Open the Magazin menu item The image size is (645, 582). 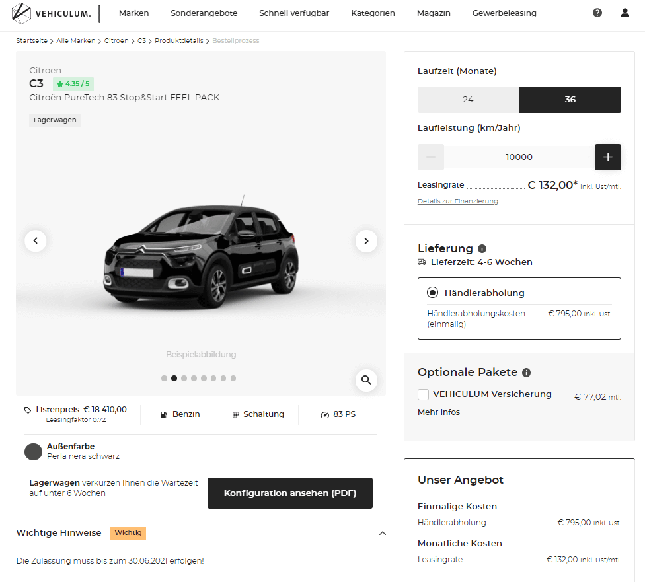coord(434,13)
